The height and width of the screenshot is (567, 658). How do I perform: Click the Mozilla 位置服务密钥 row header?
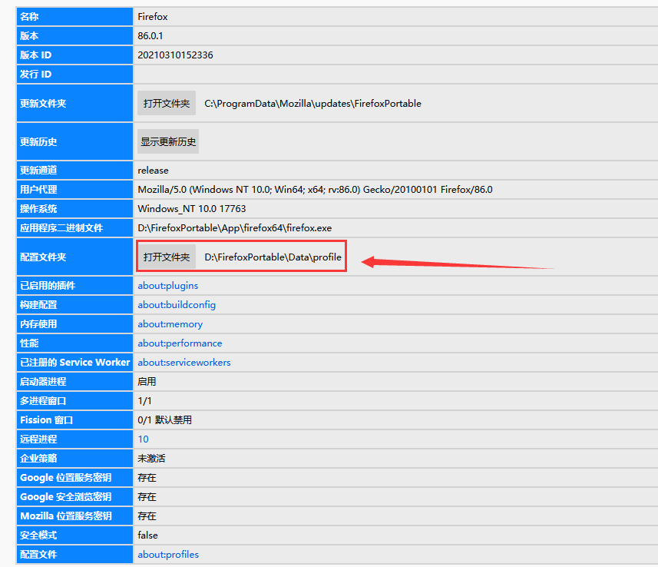(x=74, y=516)
